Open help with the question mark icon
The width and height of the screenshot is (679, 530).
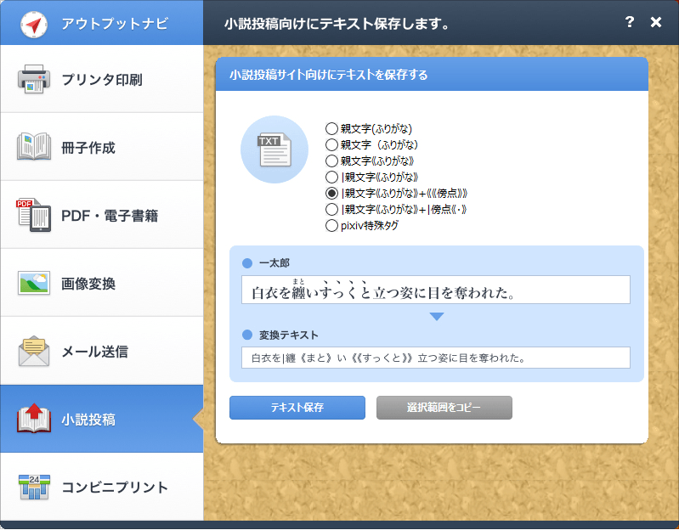629,22
